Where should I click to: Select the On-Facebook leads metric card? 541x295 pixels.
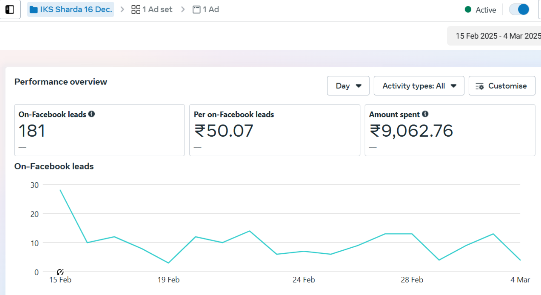[x=99, y=130]
